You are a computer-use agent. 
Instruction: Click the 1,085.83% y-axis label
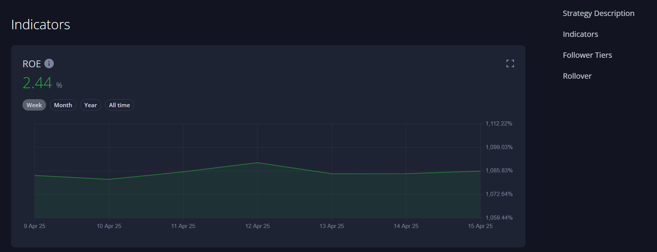499,171
